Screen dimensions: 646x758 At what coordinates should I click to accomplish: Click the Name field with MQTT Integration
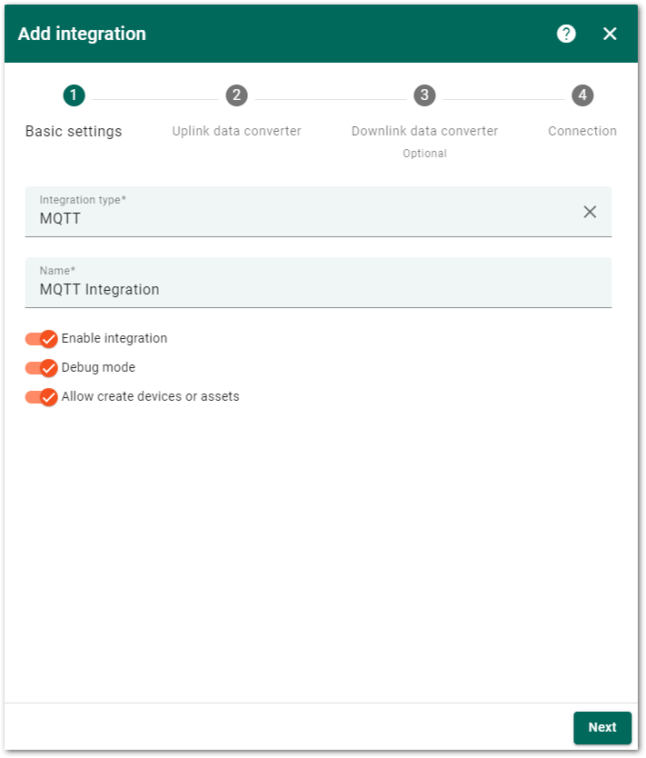coord(318,283)
